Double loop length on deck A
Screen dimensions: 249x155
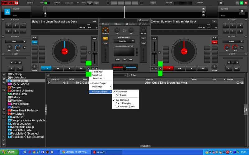[x=20, y=63]
